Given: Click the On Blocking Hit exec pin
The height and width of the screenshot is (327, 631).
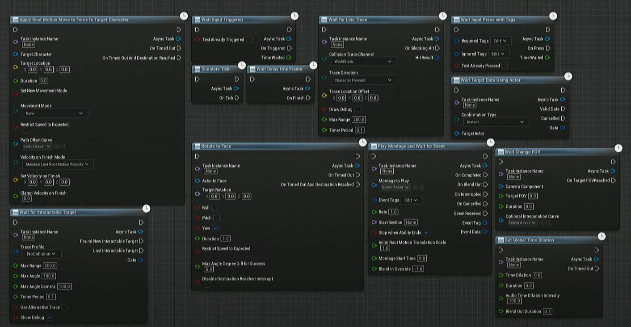Looking at the screenshot, I should [x=437, y=48].
